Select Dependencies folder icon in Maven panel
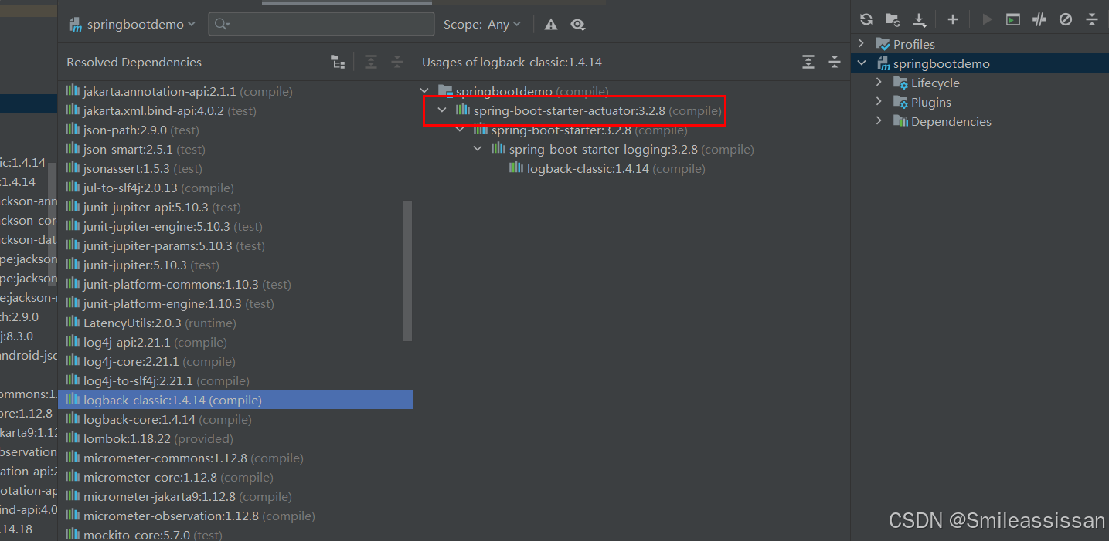 (x=900, y=121)
